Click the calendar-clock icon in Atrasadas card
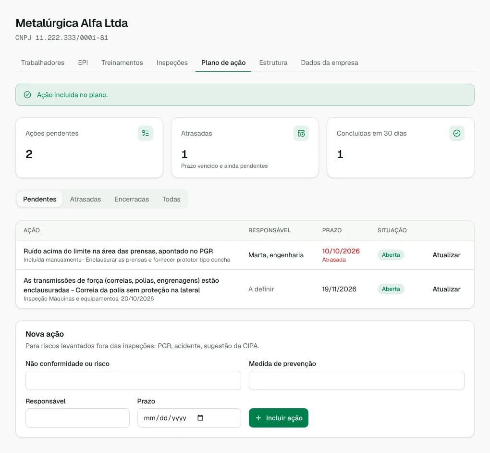 pos(301,133)
